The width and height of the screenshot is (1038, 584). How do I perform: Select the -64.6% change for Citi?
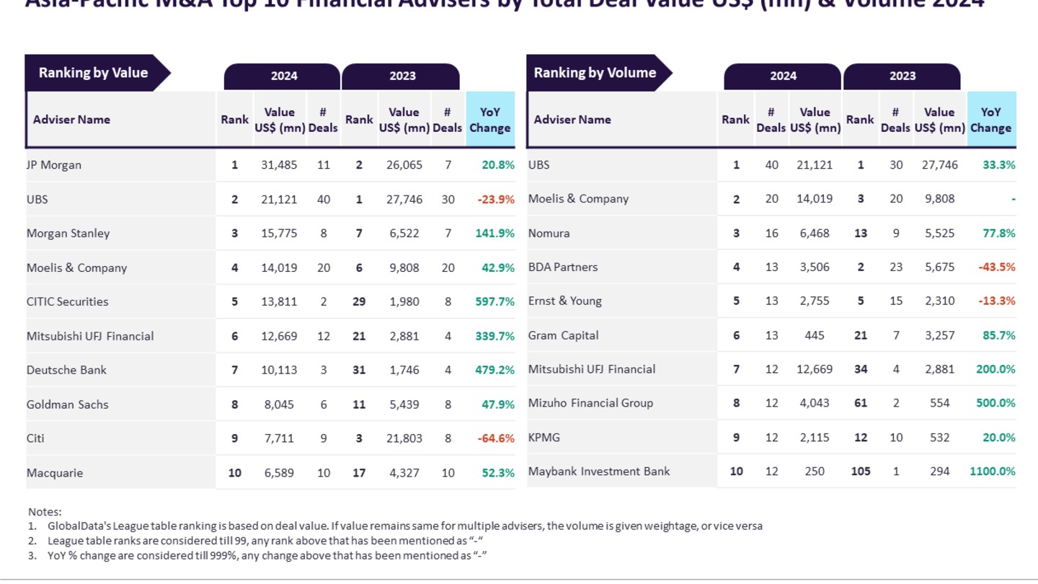496,438
